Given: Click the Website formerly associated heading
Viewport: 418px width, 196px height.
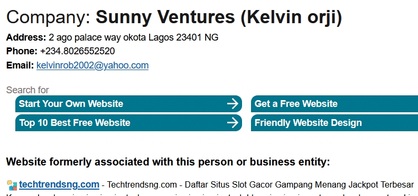Looking at the screenshot, I should (168, 162).
